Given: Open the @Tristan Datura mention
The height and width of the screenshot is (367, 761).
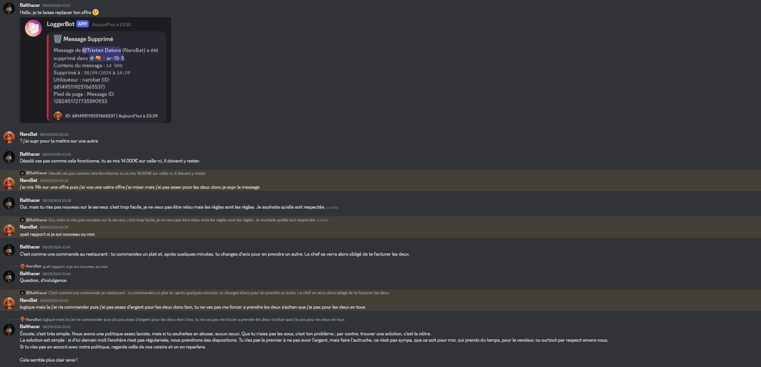Looking at the screenshot, I should [x=101, y=50].
